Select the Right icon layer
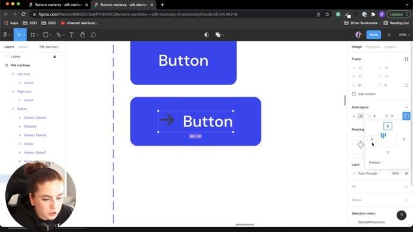 (25, 92)
